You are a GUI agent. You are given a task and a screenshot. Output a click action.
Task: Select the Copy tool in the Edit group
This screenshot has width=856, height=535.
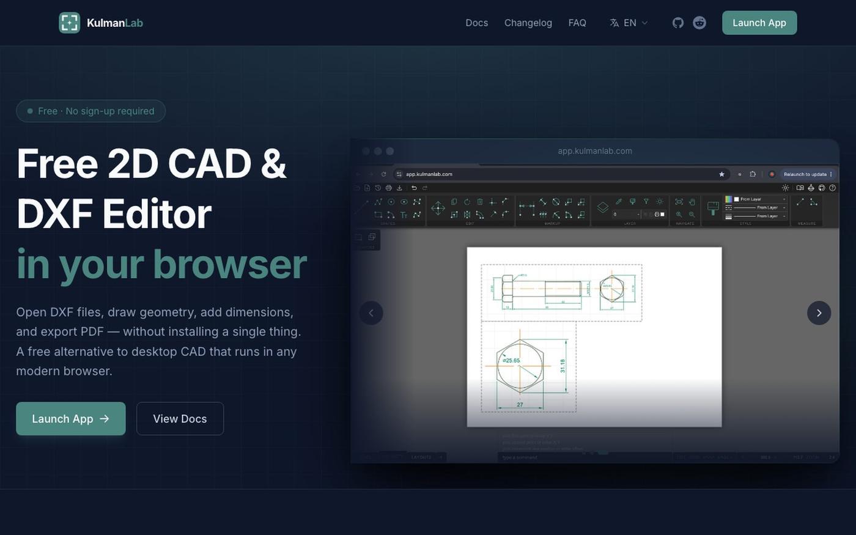click(454, 202)
